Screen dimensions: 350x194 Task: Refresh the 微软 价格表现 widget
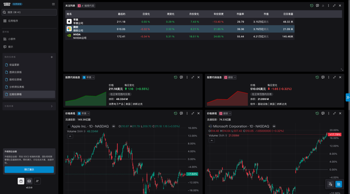(317, 114)
